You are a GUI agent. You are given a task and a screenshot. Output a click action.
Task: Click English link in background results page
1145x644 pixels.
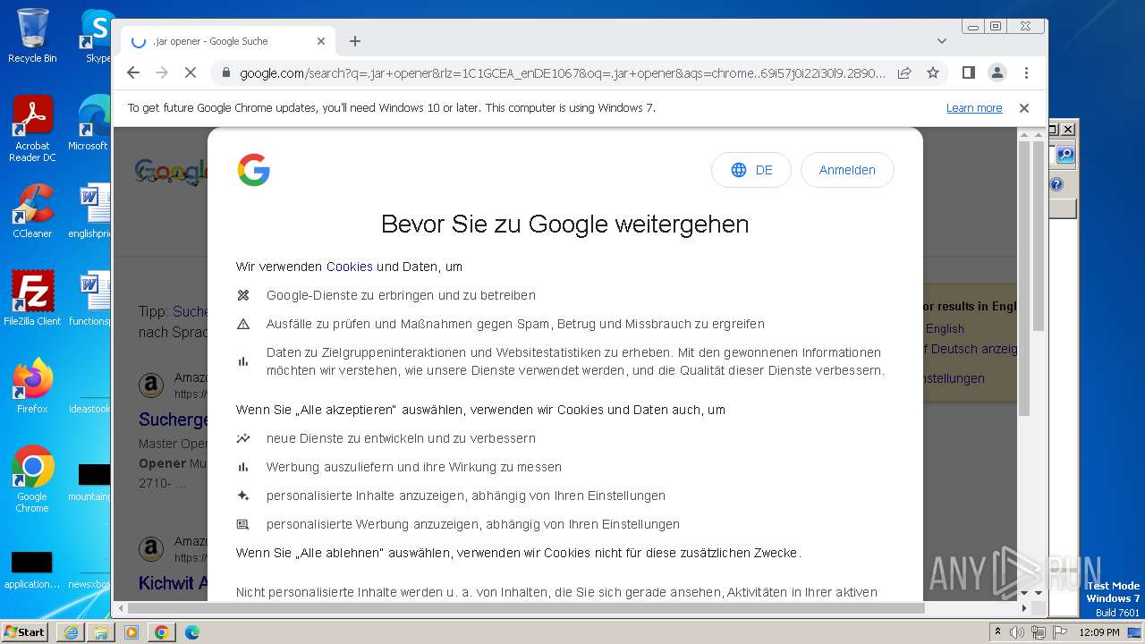(x=945, y=328)
